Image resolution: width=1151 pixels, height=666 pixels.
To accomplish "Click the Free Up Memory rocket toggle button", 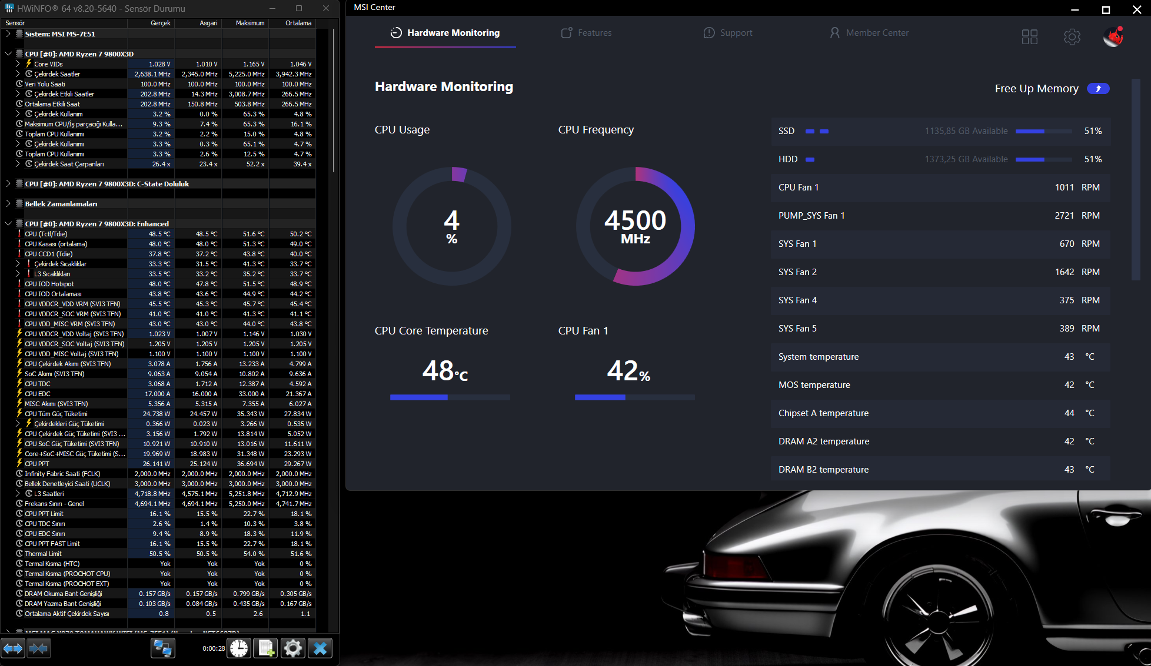I will pos(1098,88).
